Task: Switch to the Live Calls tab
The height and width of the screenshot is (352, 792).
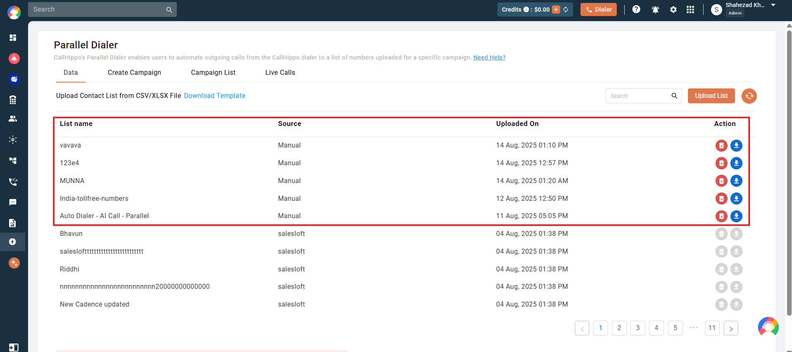Action: click(280, 73)
